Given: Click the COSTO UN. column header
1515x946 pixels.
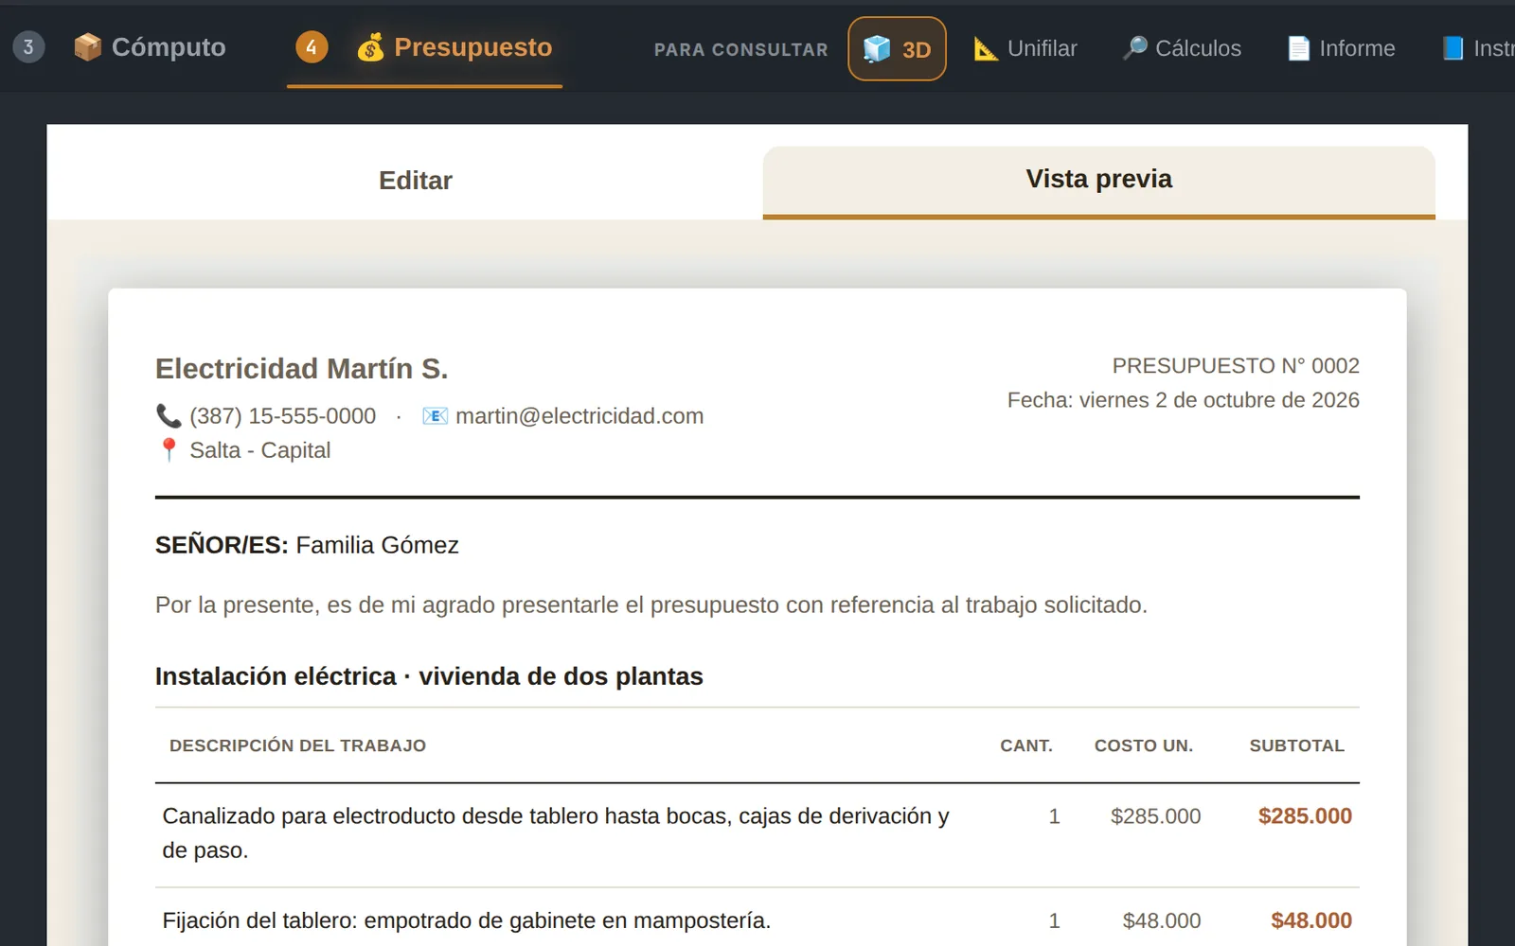Looking at the screenshot, I should tap(1144, 745).
